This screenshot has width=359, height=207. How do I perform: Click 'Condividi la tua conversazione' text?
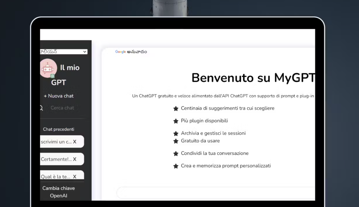click(x=215, y=153)
